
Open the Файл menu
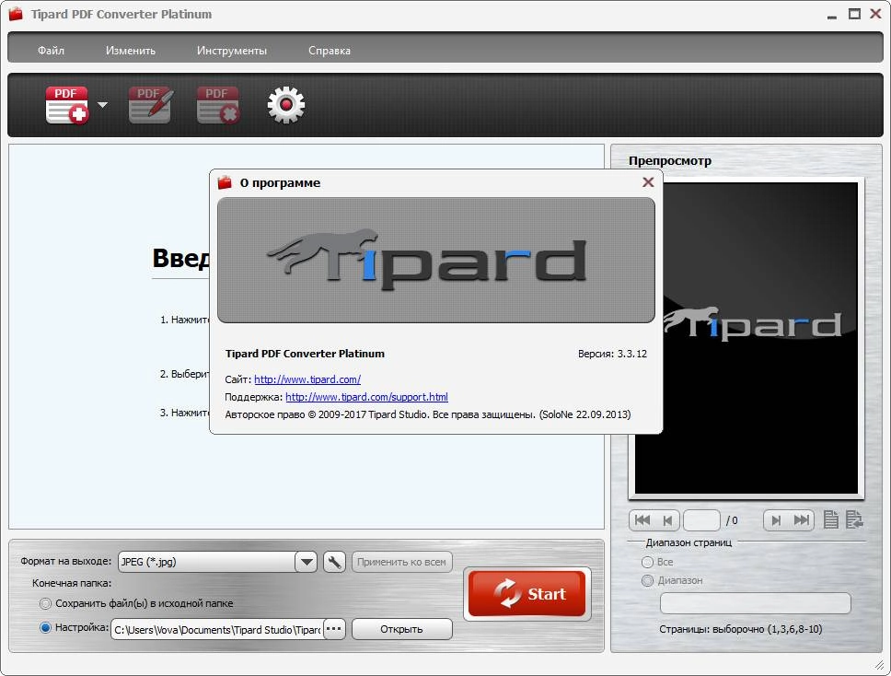click(x=52, y=51)
